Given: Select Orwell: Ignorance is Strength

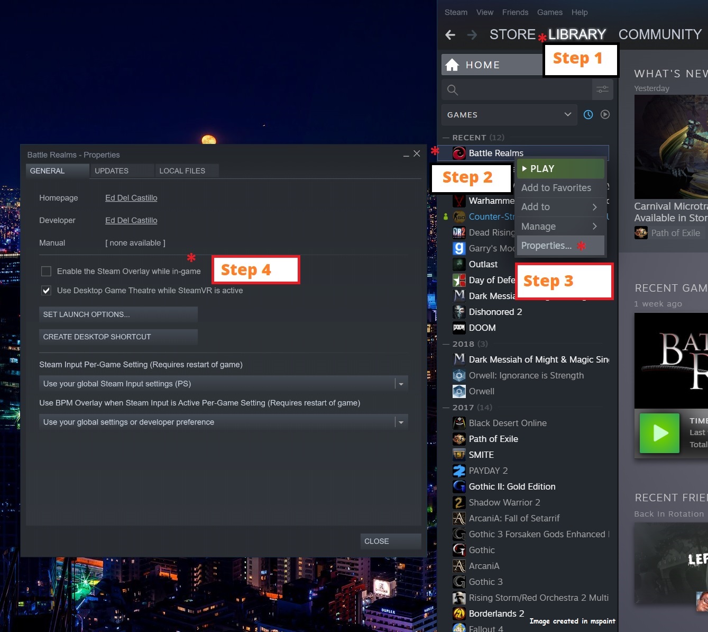Looking at the screenshot, I should [x=526, y=375].
